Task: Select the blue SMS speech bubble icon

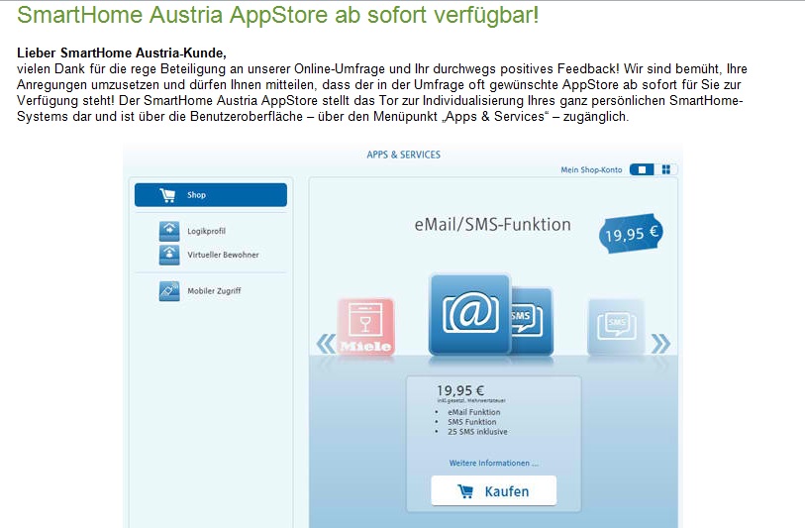Action: click(x=532, y=321)
